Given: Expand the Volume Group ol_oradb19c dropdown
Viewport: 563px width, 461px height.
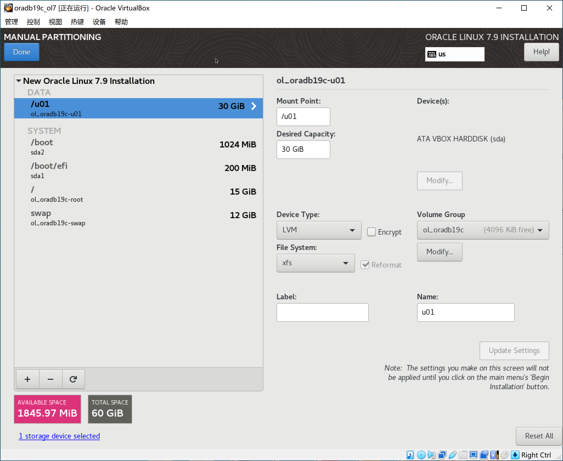Looking at the screenshot, I should [483, 230].
